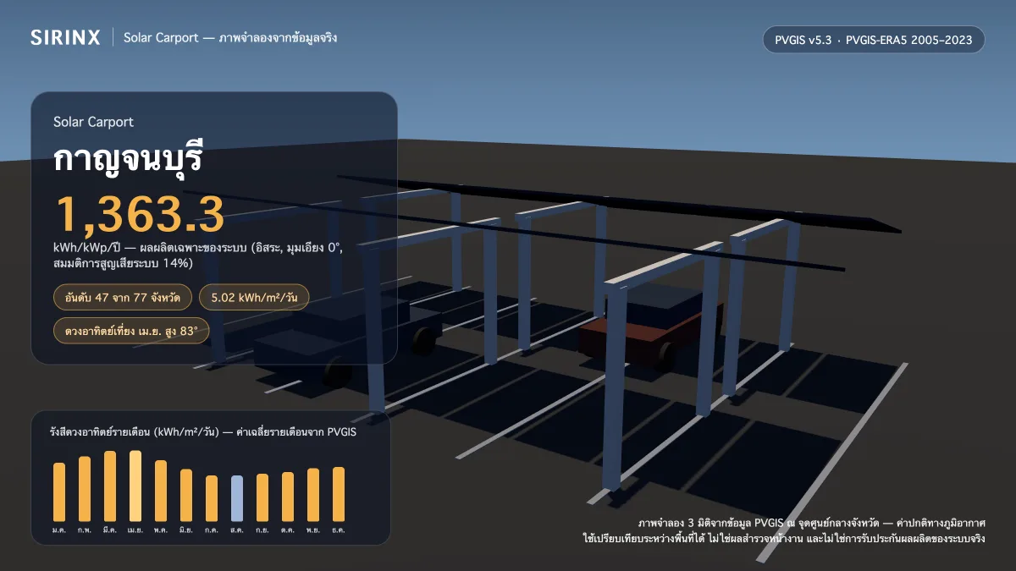Click the disclaimer line starting 'ใช้เปรียบเทียบระหว่างพื้นที่ได้'

784,539
